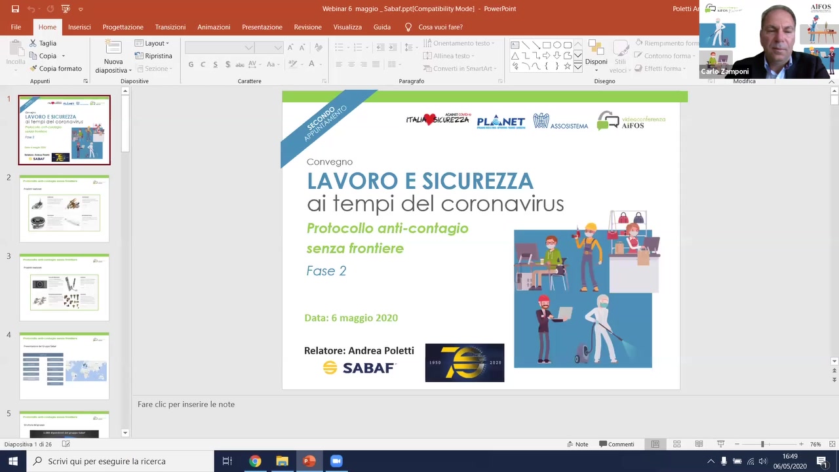Start slide show from status bar
Image resolution: width=839 pixels, height=472 pixels.
pos(720,444)
